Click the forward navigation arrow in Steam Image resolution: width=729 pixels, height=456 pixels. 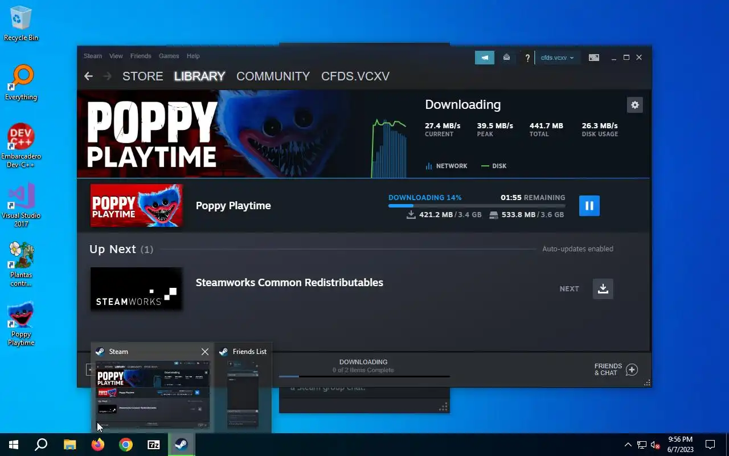107,76
